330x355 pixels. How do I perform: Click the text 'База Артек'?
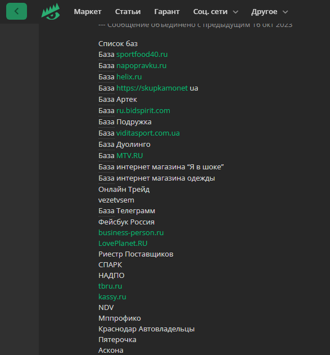pyautogui.click(x=117, y=100)
